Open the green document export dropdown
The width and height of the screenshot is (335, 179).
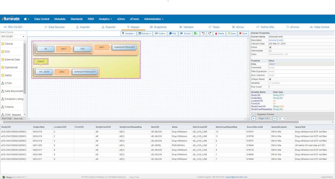pos(196,34)
